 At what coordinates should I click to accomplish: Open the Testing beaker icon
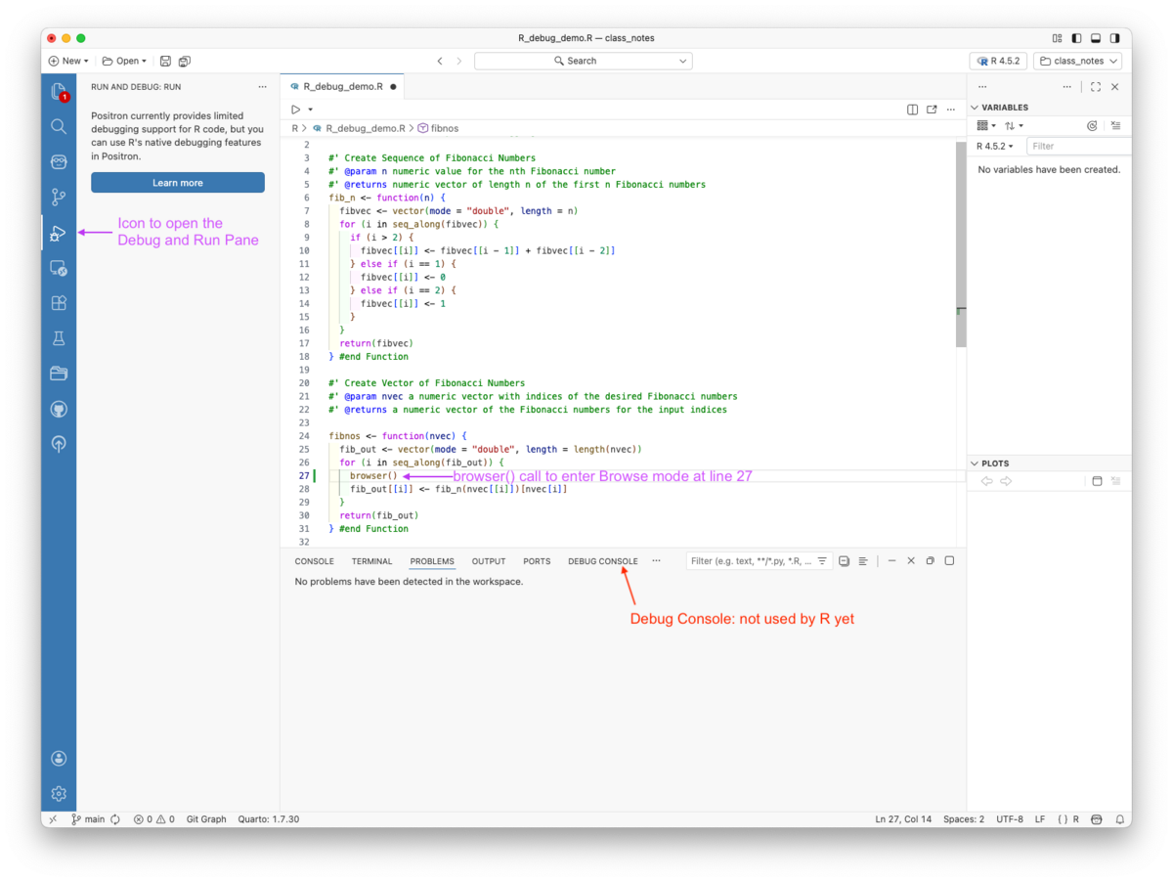[x=59, y=338]
